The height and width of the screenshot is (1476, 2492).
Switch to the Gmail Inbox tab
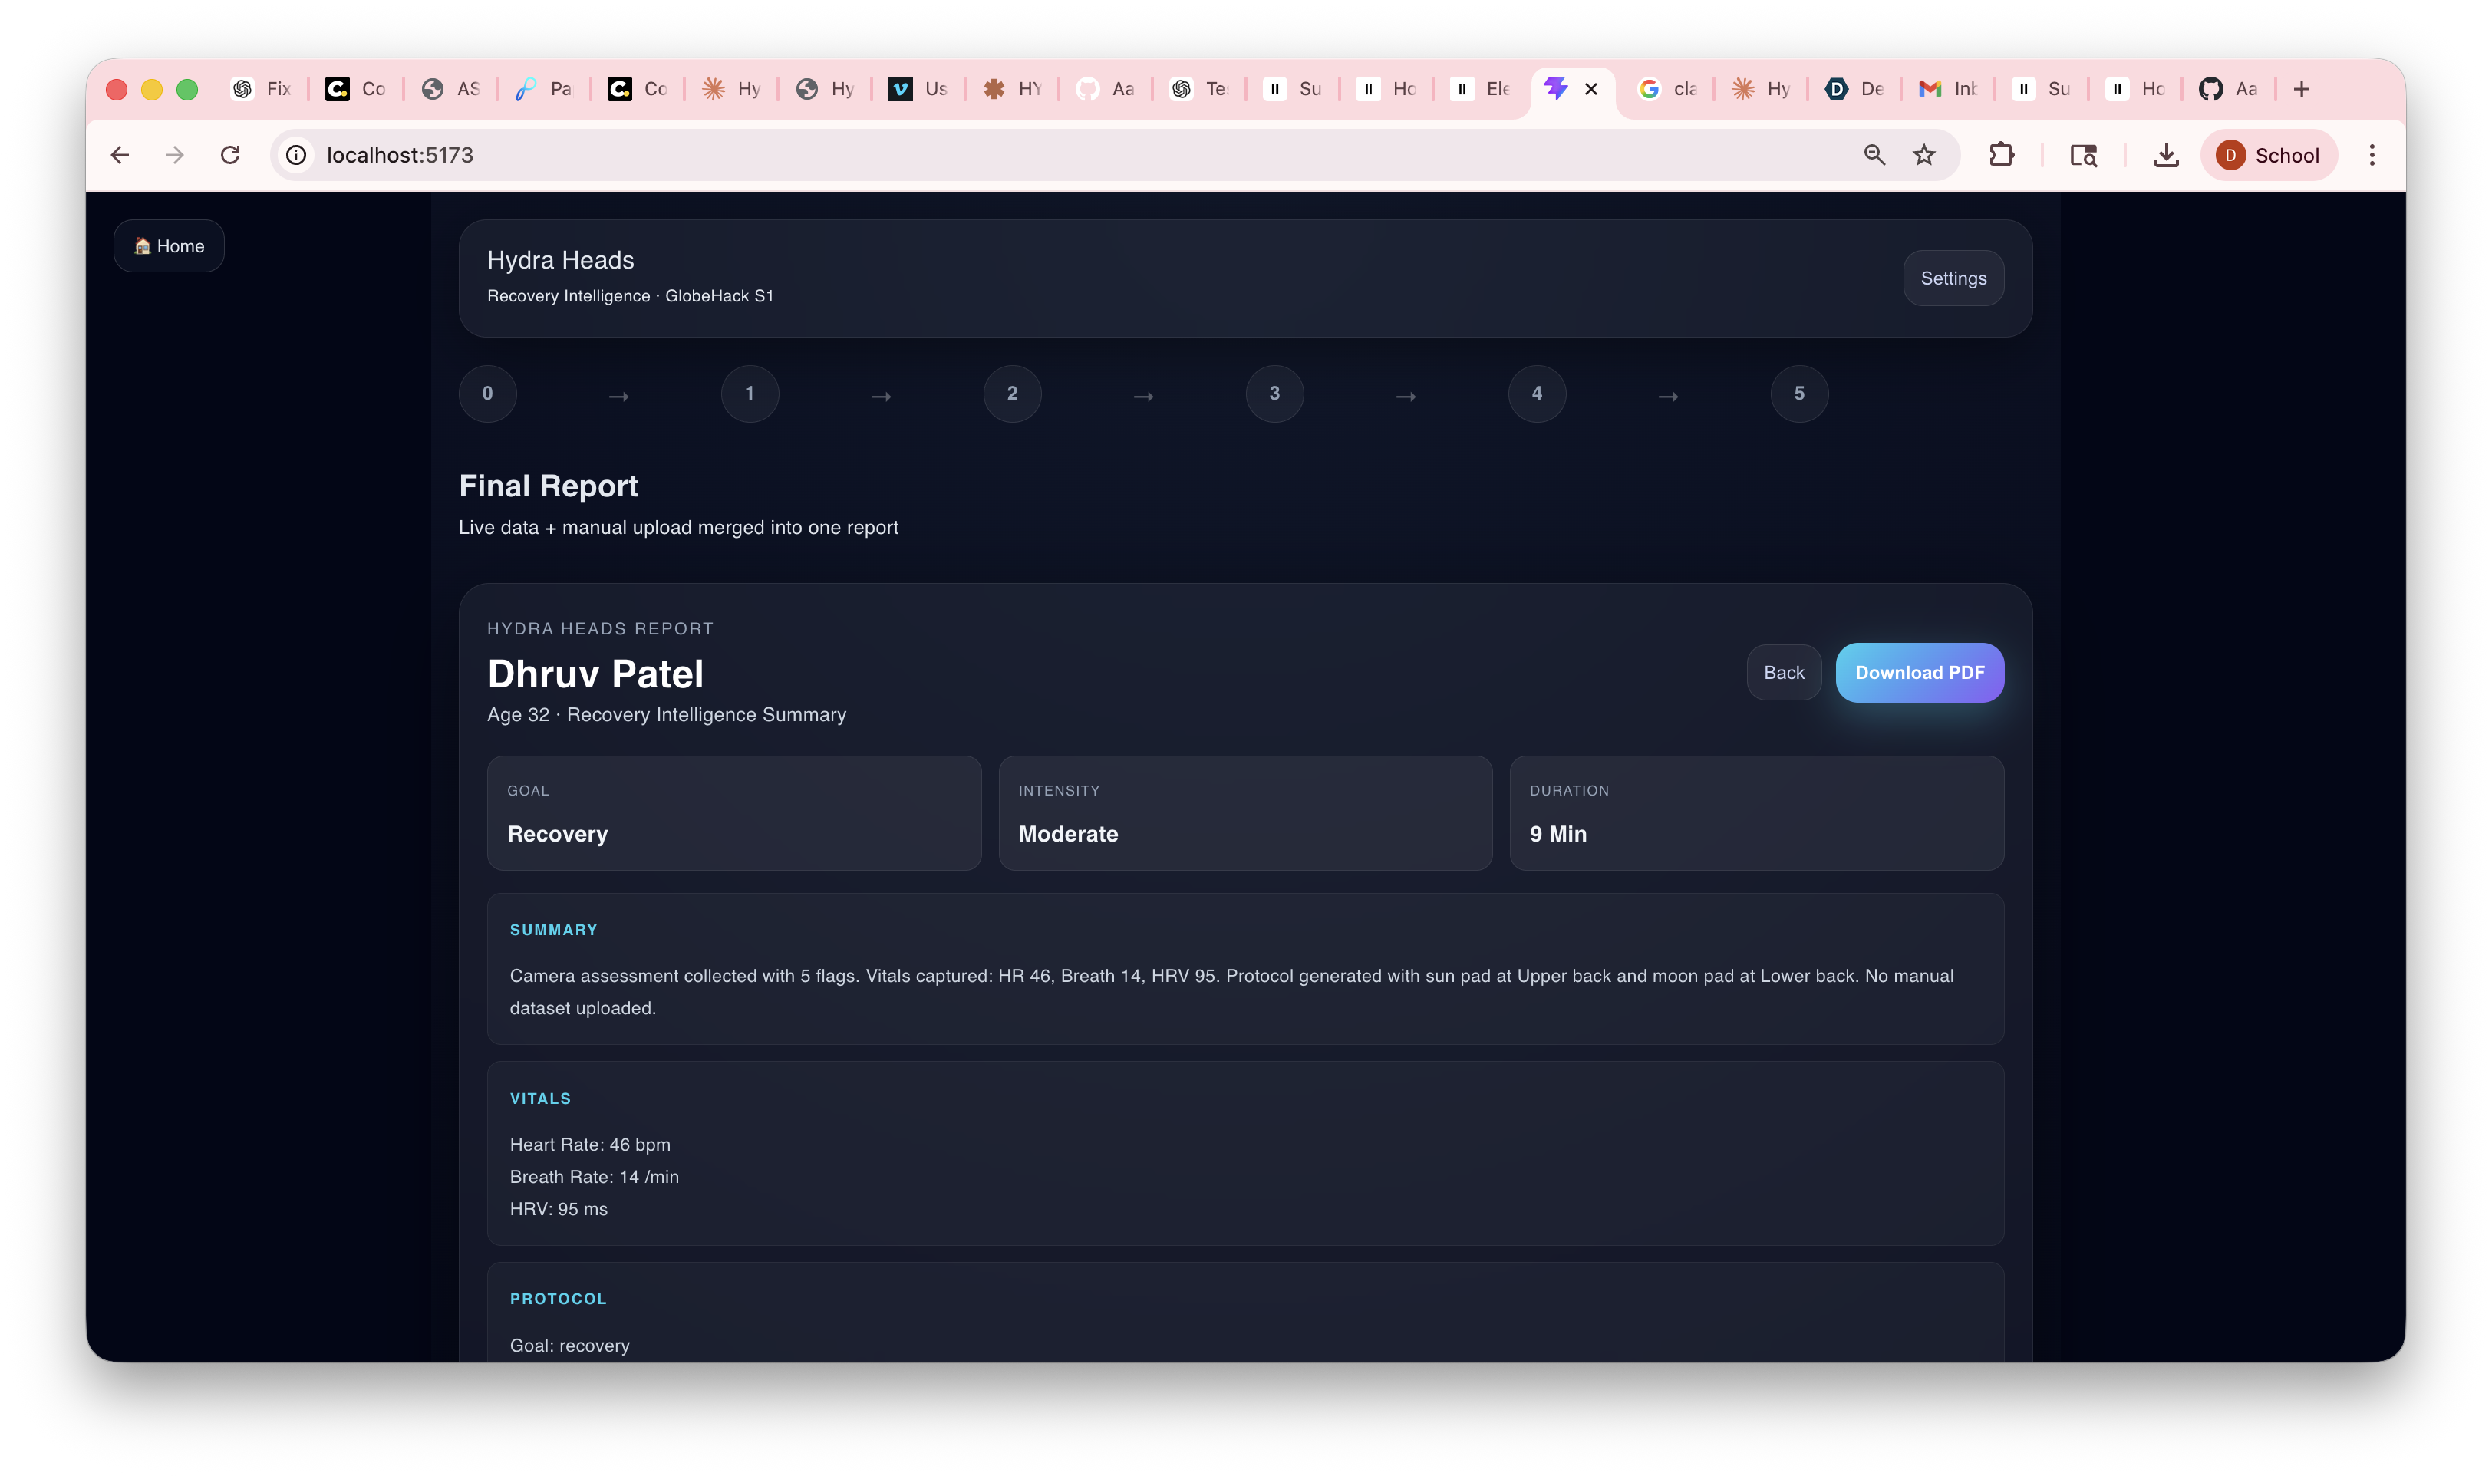pos(1947,90)
